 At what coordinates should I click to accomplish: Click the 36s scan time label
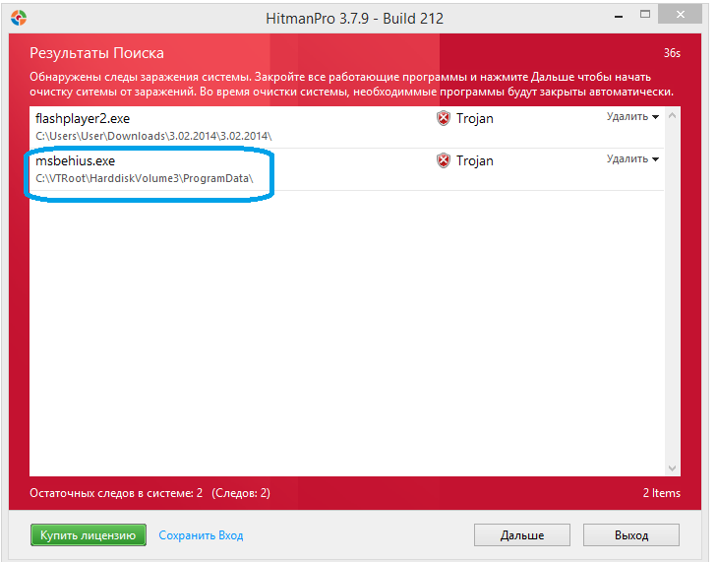pos(672,53)
